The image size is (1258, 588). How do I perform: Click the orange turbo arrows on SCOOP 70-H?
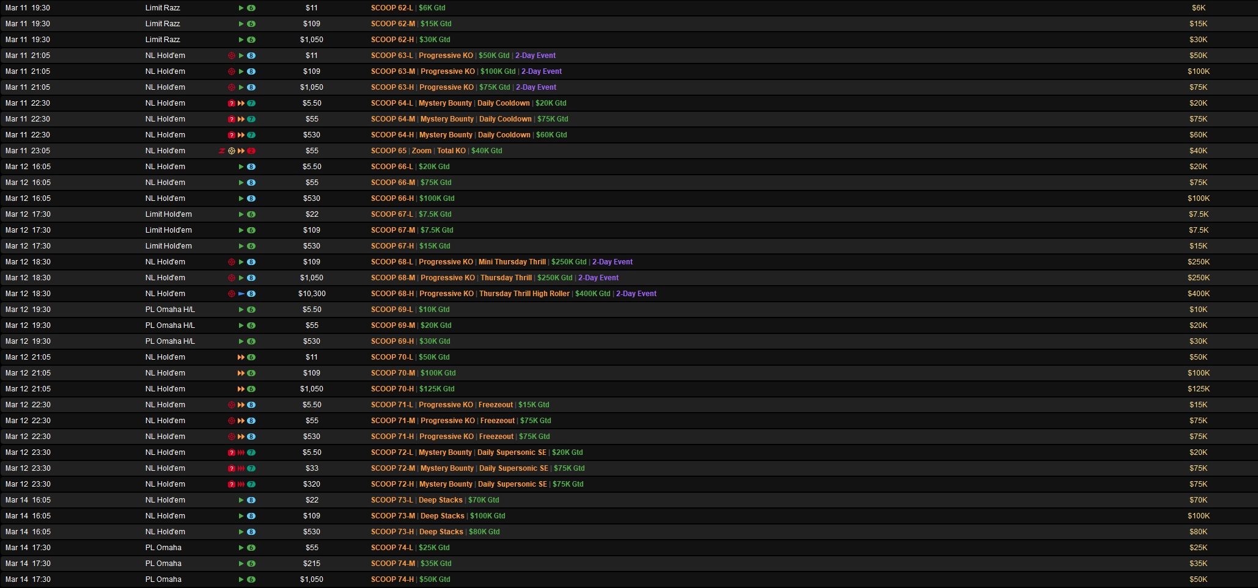tap(241, 389)
